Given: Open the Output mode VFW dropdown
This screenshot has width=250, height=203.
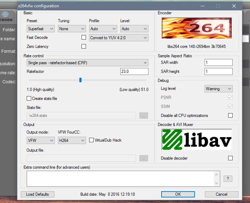Looking at the screenshot, I should coord(41,141).
